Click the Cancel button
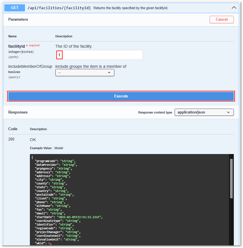Screen dimensions: 243x248 (x=221, y=20)
